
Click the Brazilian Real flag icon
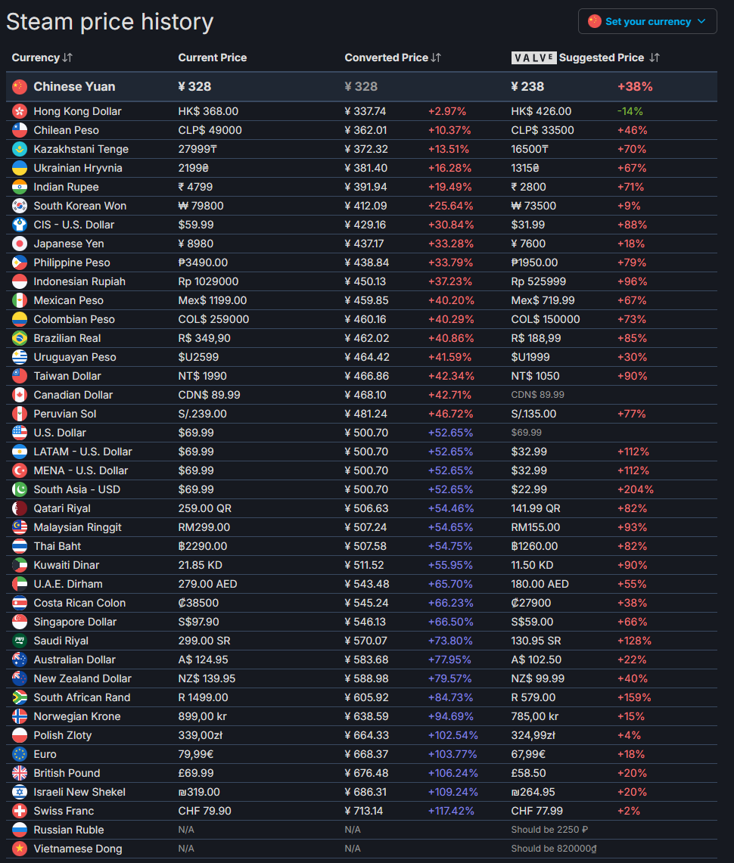point(20,338)
